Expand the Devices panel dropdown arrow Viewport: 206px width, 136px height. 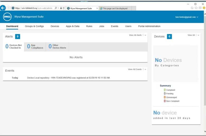point(198,35)
